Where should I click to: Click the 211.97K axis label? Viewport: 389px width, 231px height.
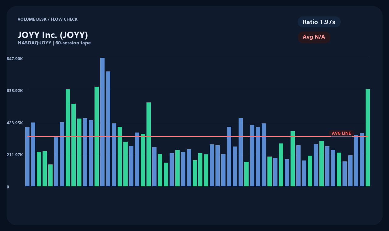[15, 155]
